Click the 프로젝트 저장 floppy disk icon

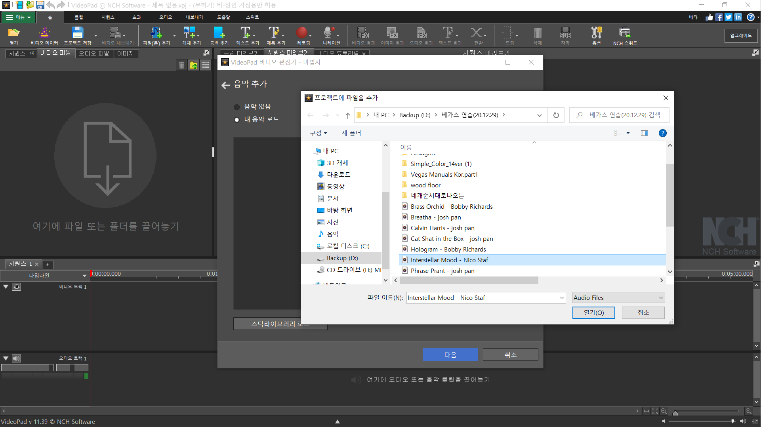(x=78, y=33)
